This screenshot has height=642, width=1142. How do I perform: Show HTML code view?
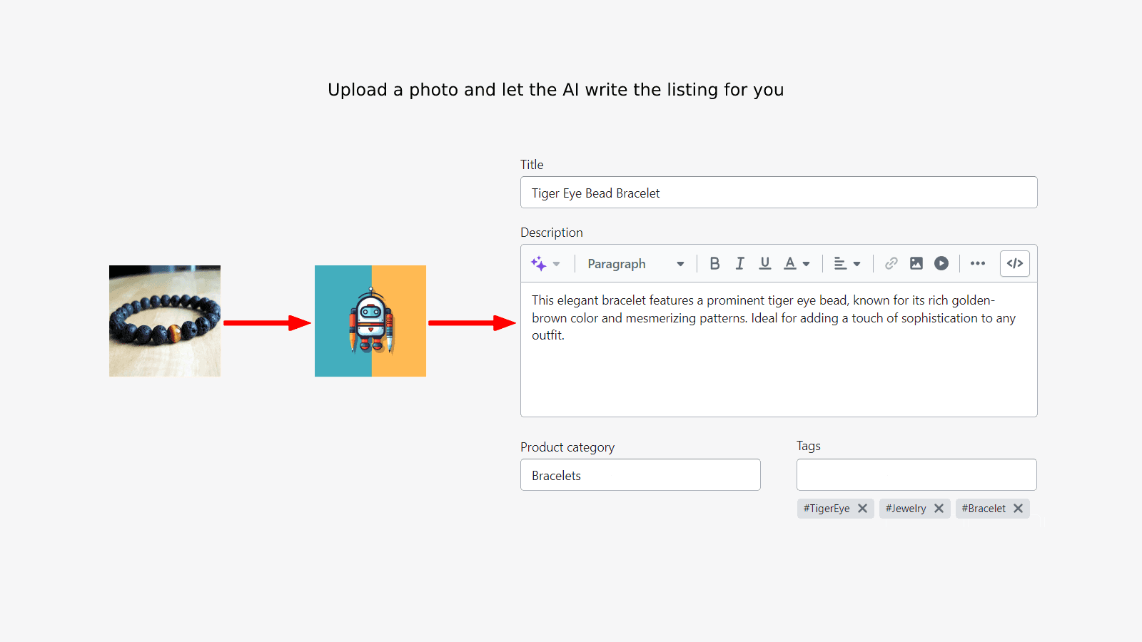click(x=1014, y=264)
